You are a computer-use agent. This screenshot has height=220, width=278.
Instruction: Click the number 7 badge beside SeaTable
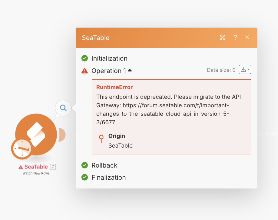53,167
